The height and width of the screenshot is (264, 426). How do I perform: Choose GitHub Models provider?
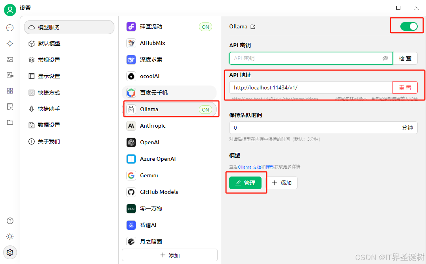click(170, 192)
